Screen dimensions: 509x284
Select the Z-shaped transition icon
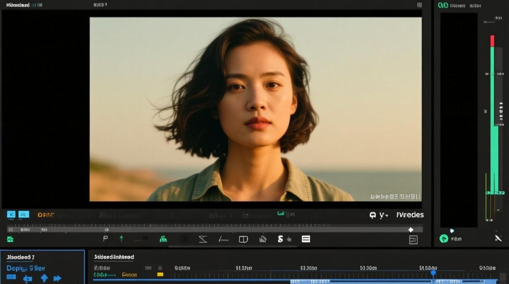click(203, 239)
